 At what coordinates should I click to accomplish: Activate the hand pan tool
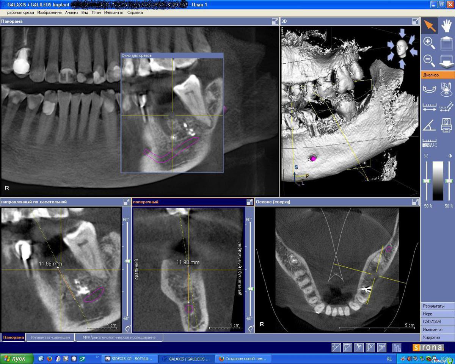446,26
